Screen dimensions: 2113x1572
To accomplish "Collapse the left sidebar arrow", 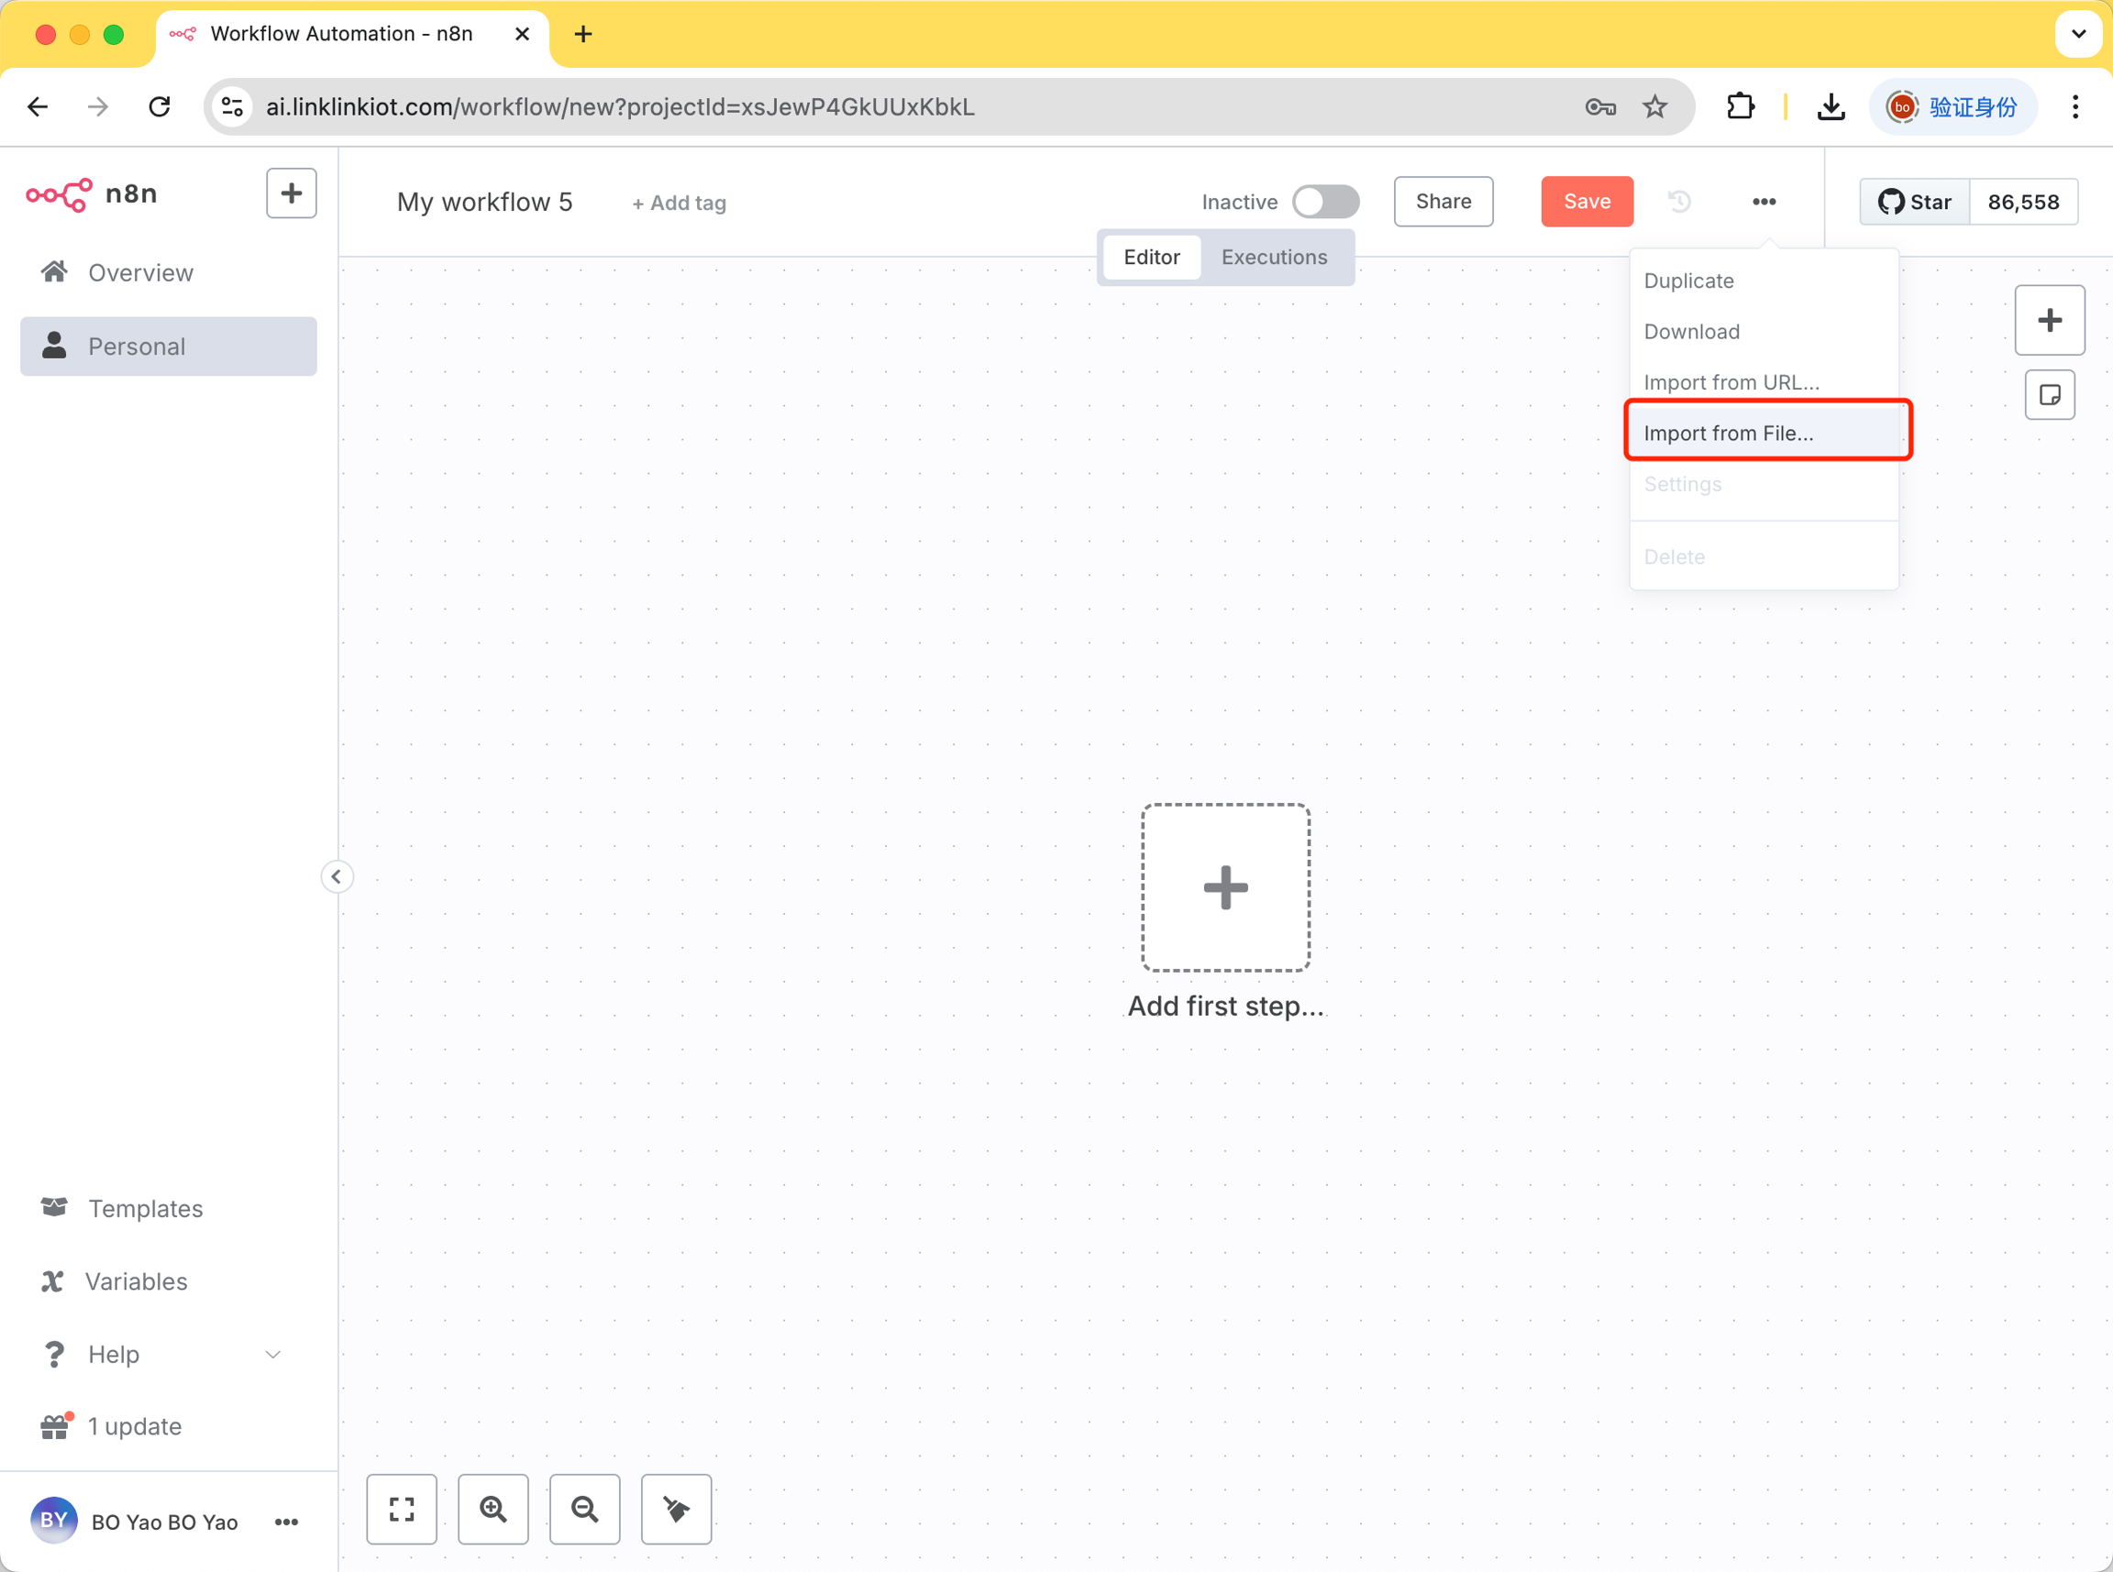I will point(336,876).
